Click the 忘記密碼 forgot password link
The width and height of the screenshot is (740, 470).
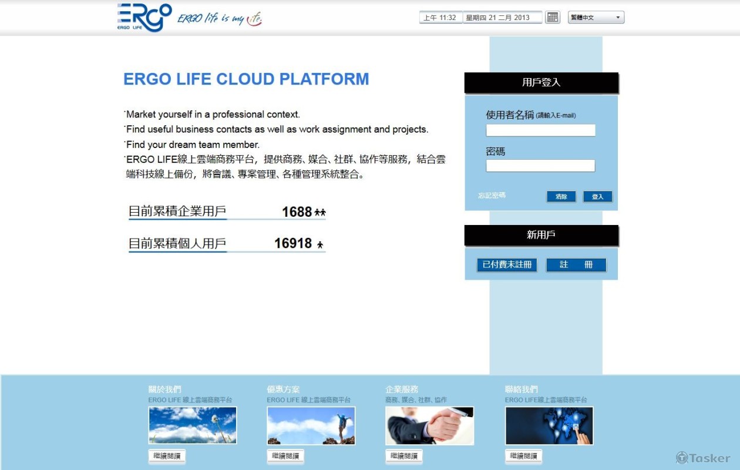point(492,196)
